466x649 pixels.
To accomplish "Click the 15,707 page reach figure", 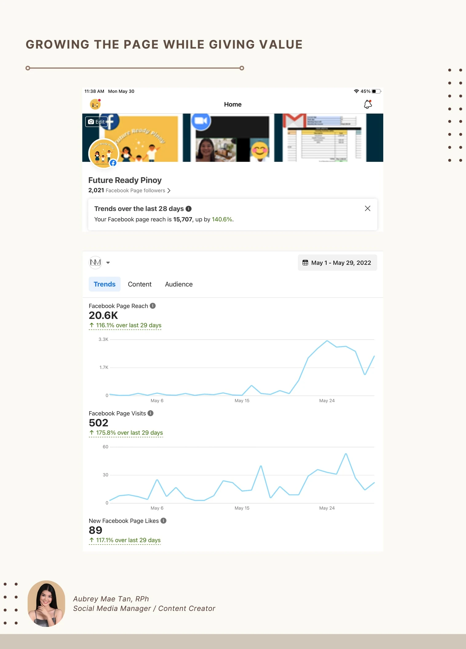I will pyautogui.click(x=183, y=220).
